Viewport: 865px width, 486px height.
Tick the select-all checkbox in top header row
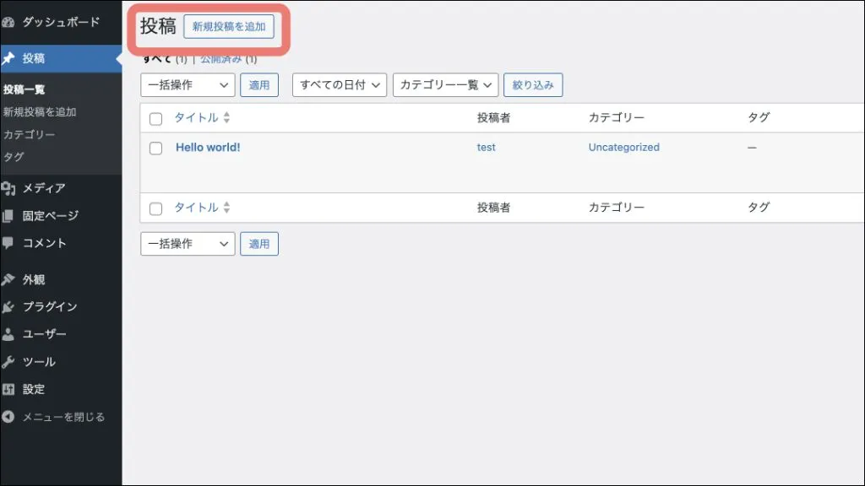point(155,118)
